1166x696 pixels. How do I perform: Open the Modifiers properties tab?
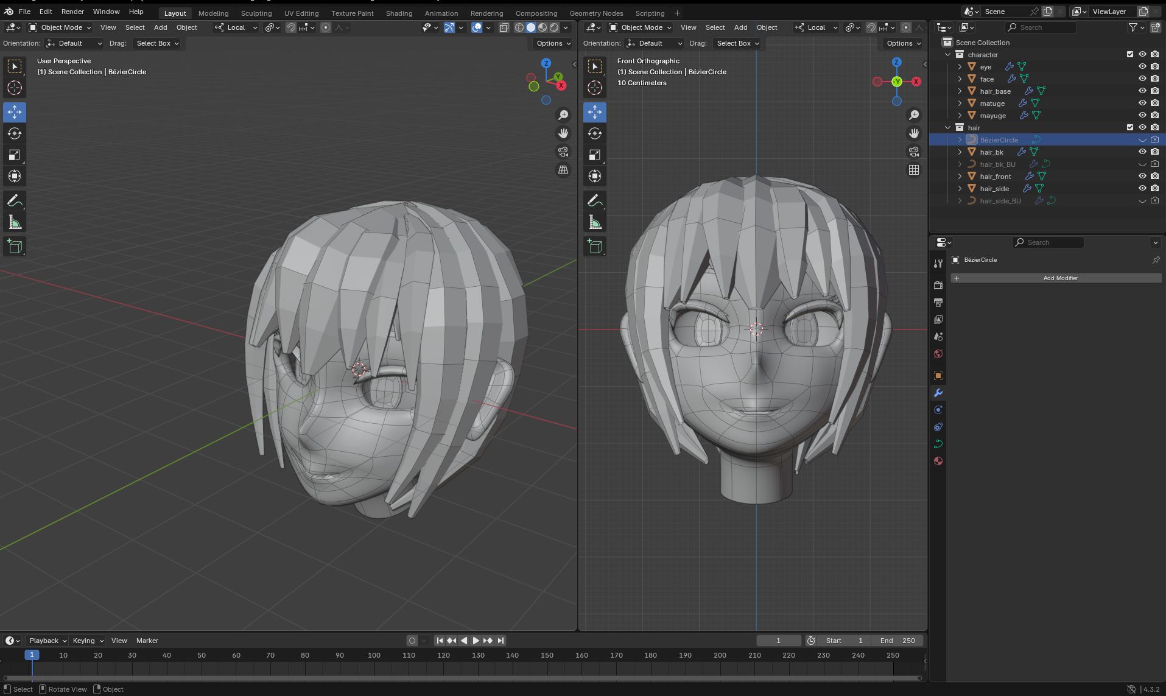[938, 393]
